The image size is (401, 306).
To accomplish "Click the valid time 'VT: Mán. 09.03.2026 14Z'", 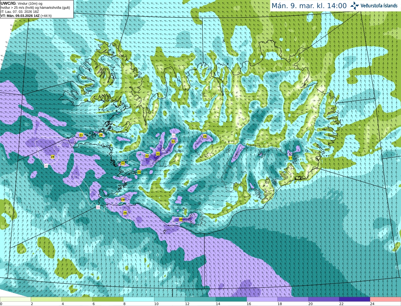I will [x=20, y=16].
